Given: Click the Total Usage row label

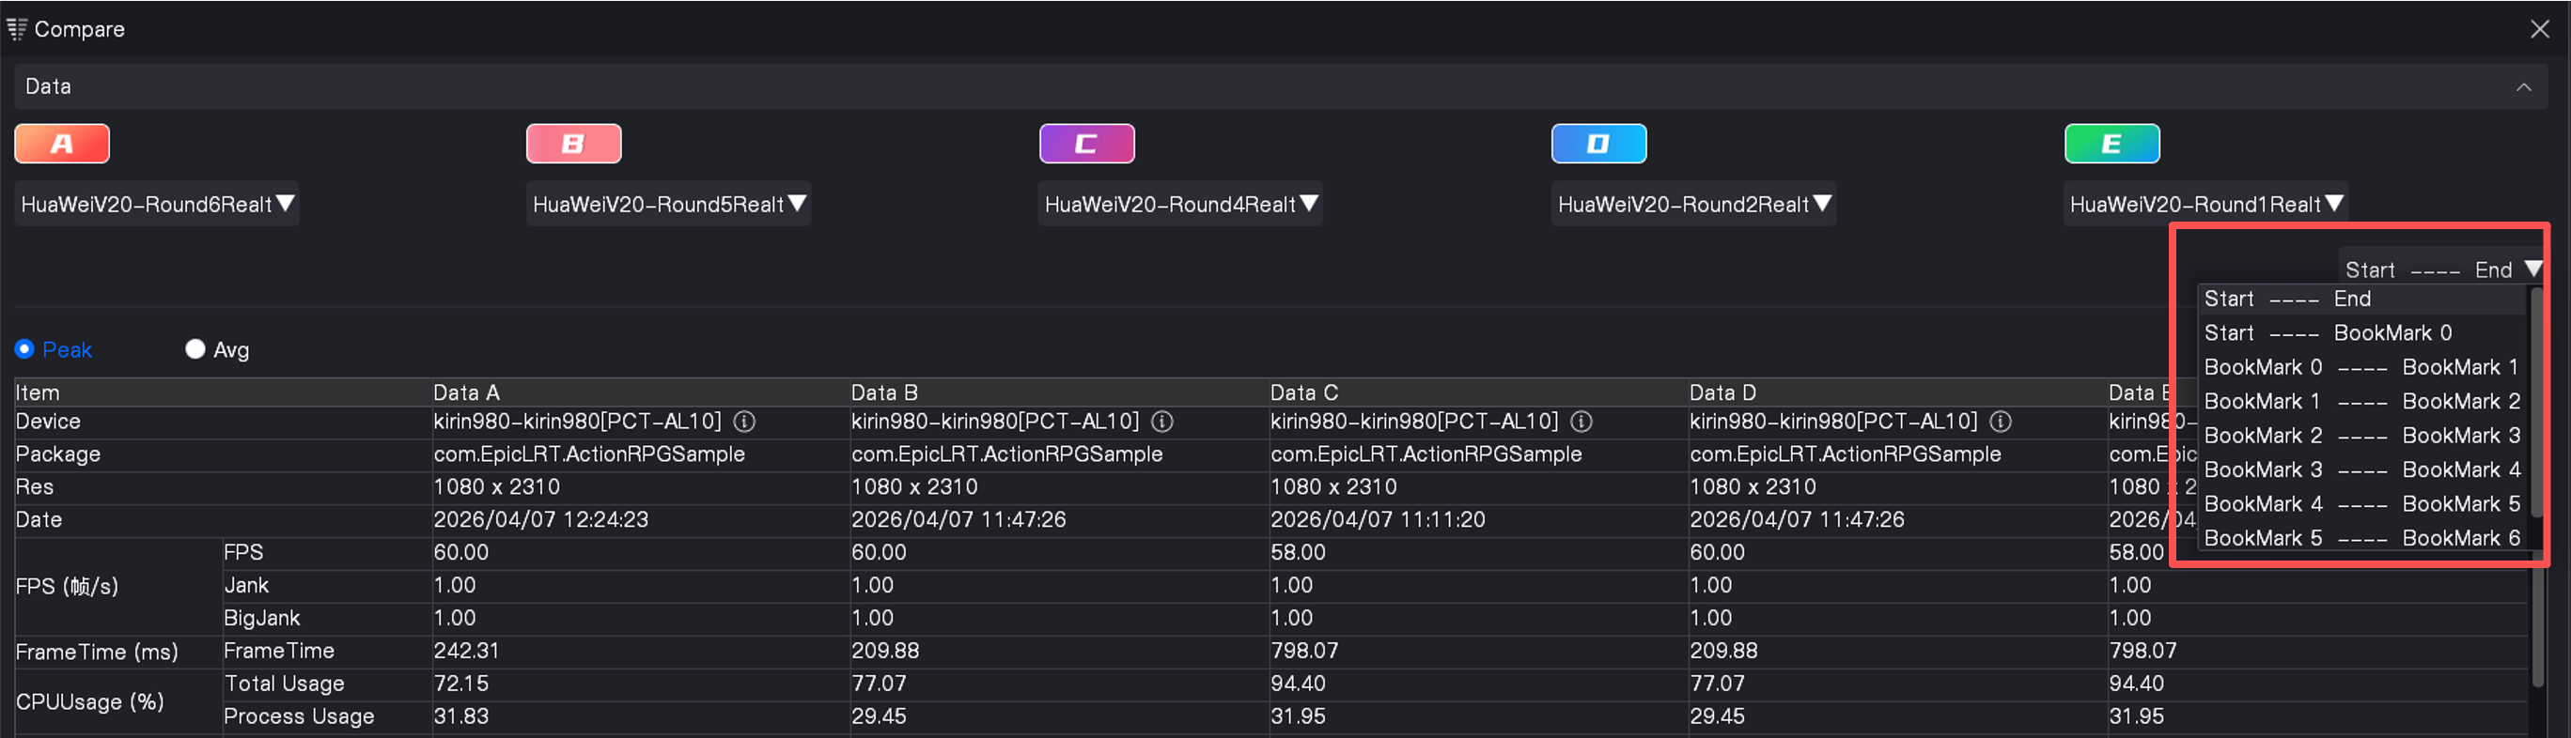Looking at the screenshot, I should coord(285,684).
